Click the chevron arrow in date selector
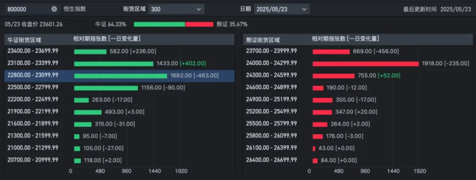Screen dimensions: 476x180 point(304,9)
